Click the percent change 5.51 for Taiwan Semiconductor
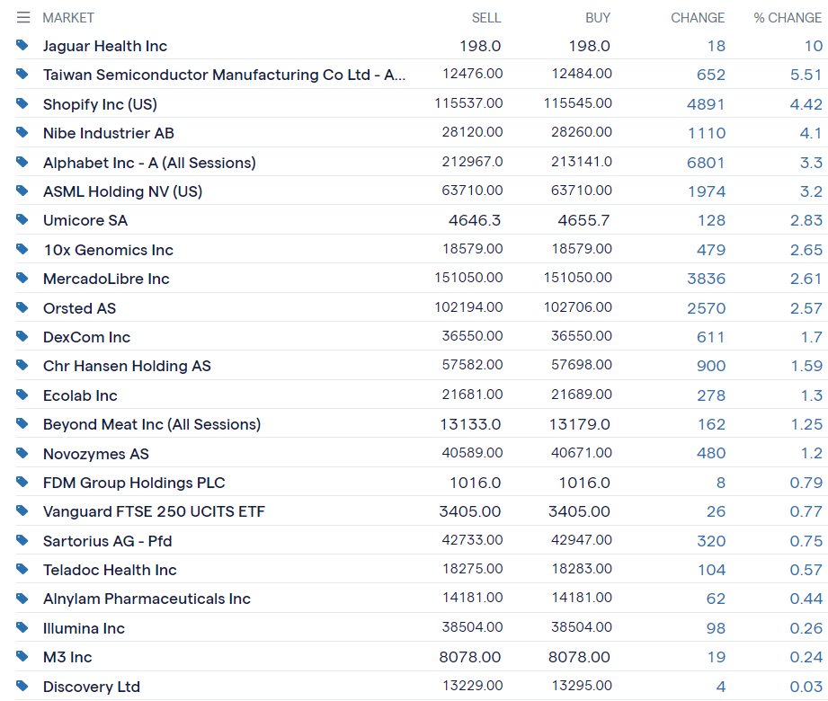The width and height of the screenshot is (828, 701). point(806,75)
